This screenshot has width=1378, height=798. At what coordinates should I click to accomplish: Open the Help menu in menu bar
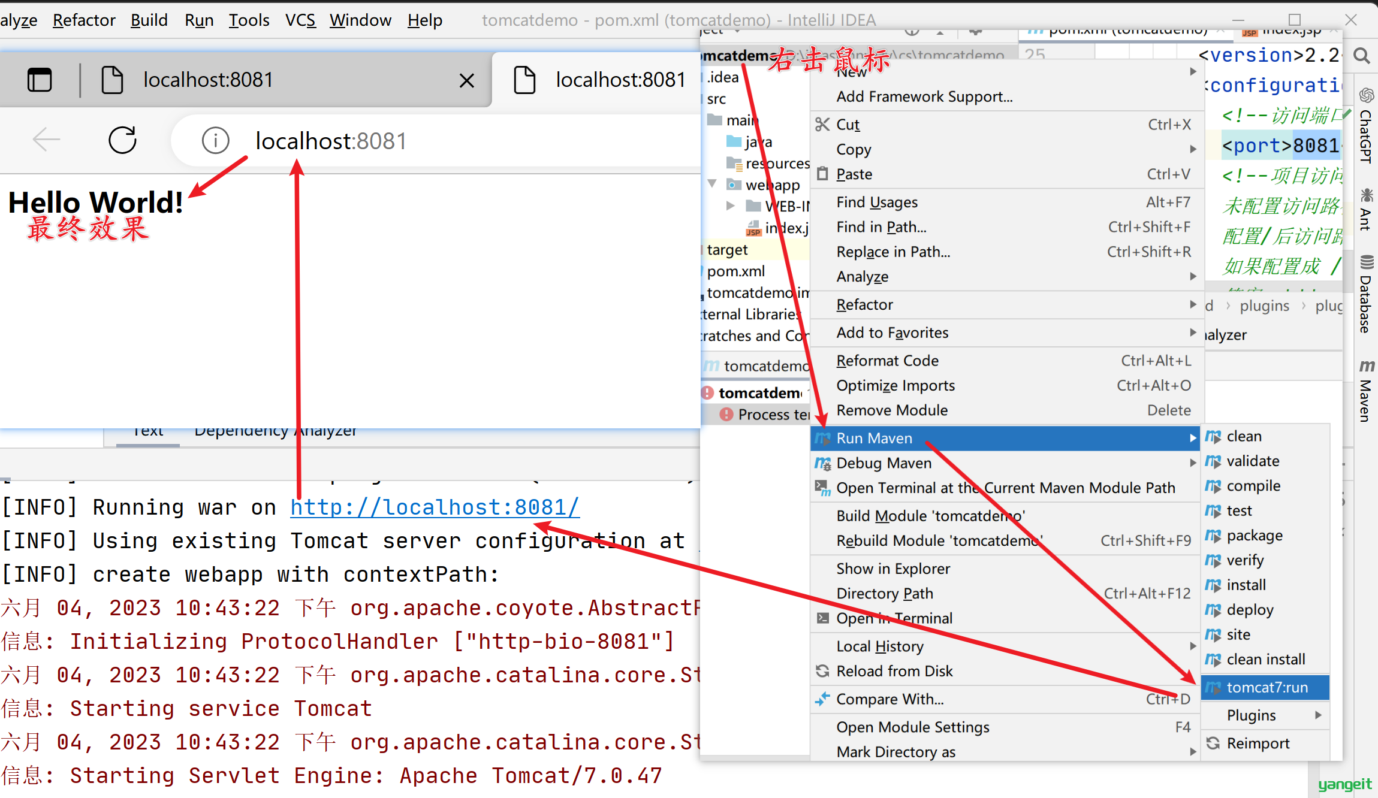point(424,20)
